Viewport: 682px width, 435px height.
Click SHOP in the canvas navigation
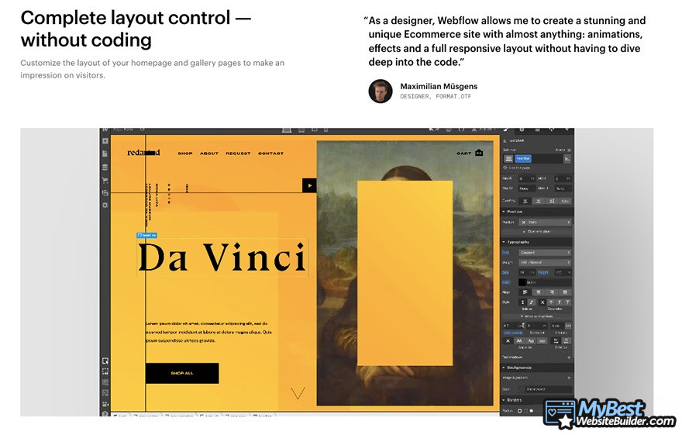[x=185, y=153]
